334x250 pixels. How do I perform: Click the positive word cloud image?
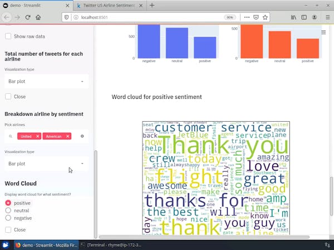pos(216,178)
